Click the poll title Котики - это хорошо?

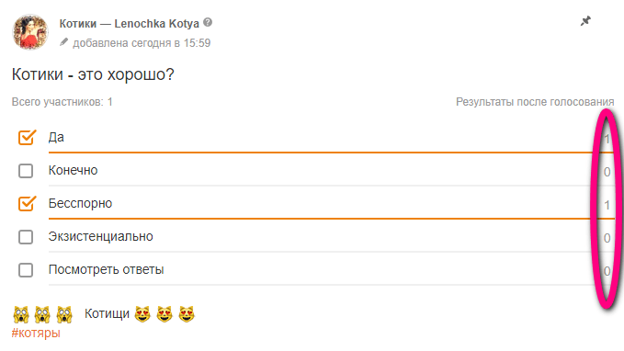tap(93, 74)
